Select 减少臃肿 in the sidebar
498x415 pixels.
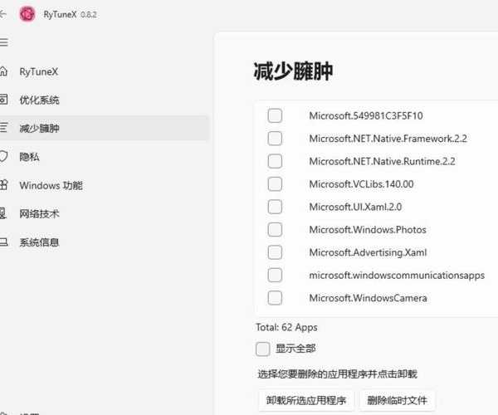click(x=39, y=128)
